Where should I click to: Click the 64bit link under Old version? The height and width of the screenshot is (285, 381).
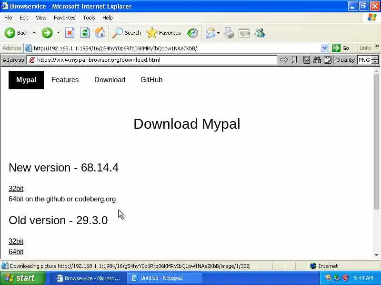click(x=16, y=252)
